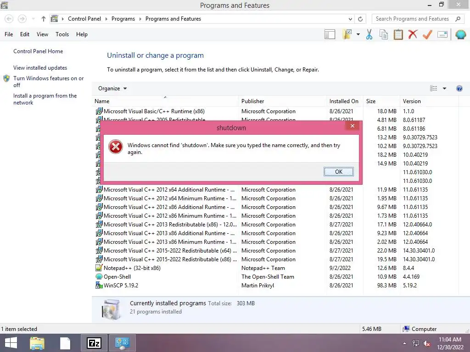The image size is (470, 352).
Task: Click the Open-Shell program icon in list
Action: tap(99, 276)
